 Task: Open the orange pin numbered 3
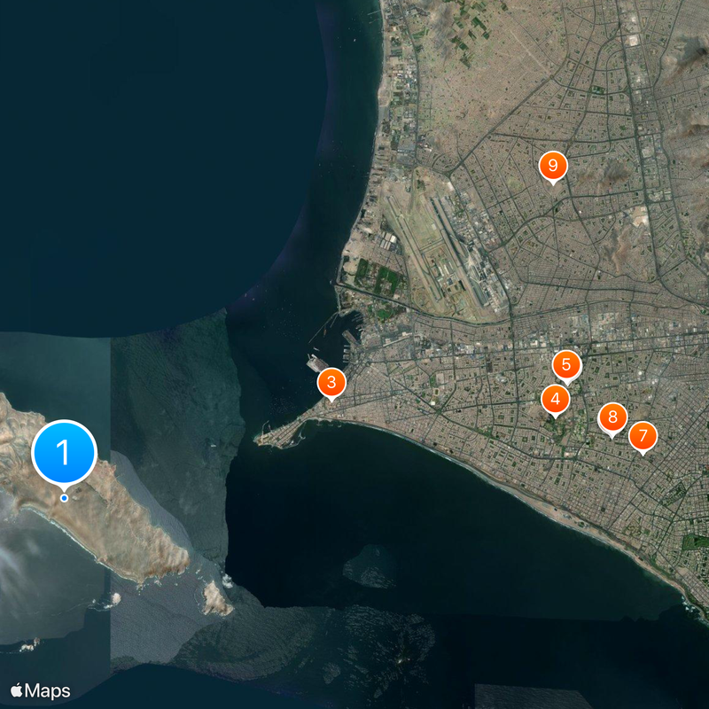tap(331, 383)
